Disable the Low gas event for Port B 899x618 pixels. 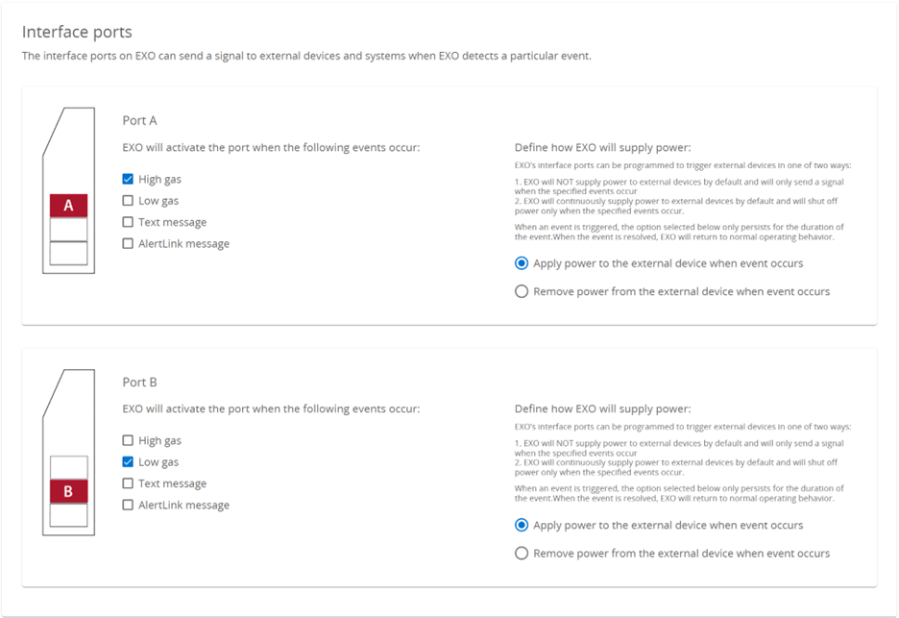128,461
